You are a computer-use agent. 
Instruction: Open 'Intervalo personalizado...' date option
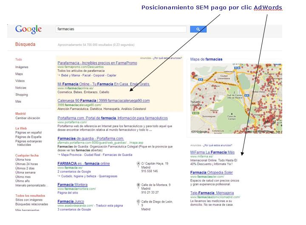click(x=31, y=185)
